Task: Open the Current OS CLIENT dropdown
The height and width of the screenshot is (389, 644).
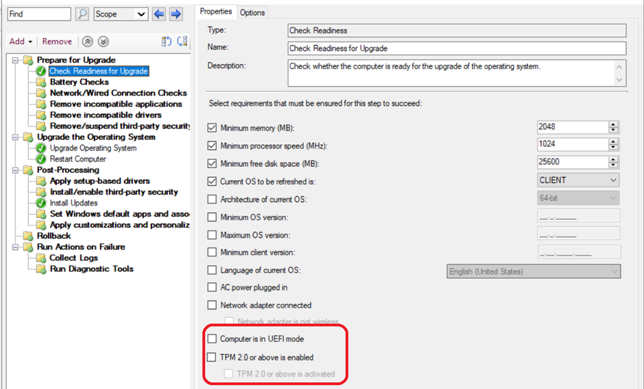Action: (613, 180)
